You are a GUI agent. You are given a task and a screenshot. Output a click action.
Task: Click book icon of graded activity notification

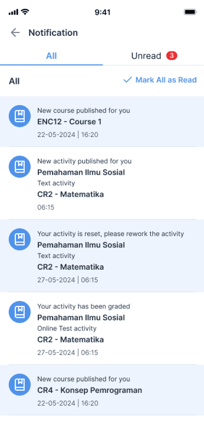(x=19, y=312)
